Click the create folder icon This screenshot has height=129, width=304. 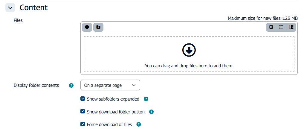point(98,27)
